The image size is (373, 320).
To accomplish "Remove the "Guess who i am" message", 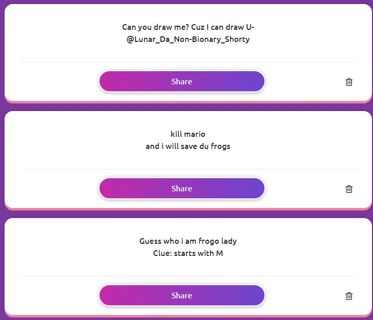I will (x=349, y=296).
